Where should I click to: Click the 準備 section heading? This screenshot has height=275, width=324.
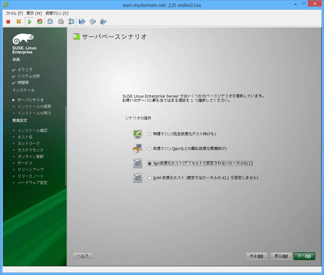click(x=16, y=60)
